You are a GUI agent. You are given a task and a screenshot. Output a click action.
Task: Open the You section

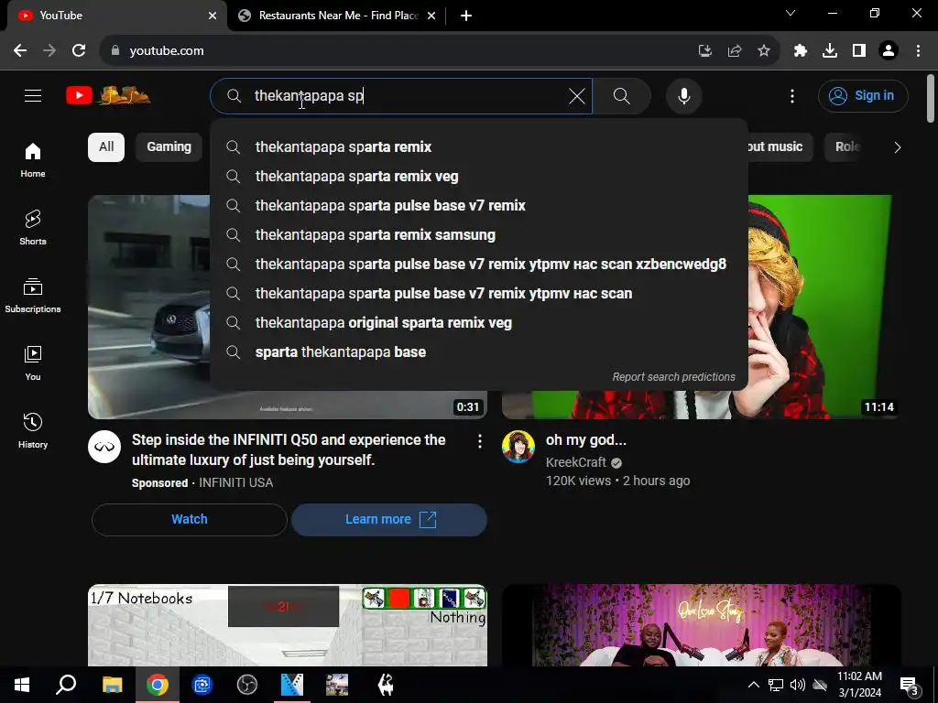pyautogui.click(x=33, y=362)
